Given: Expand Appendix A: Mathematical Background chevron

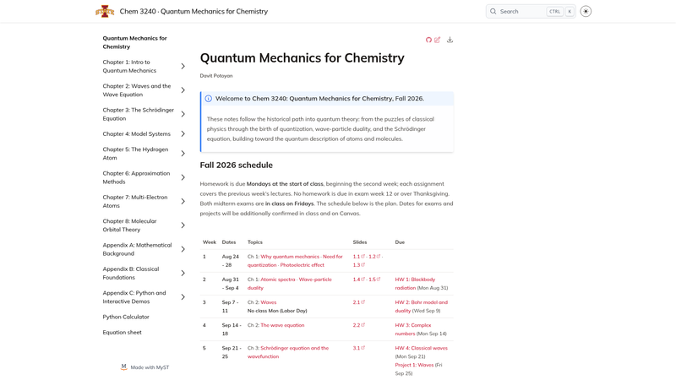Looking at the screenshot, I should [x=183, y=249].
